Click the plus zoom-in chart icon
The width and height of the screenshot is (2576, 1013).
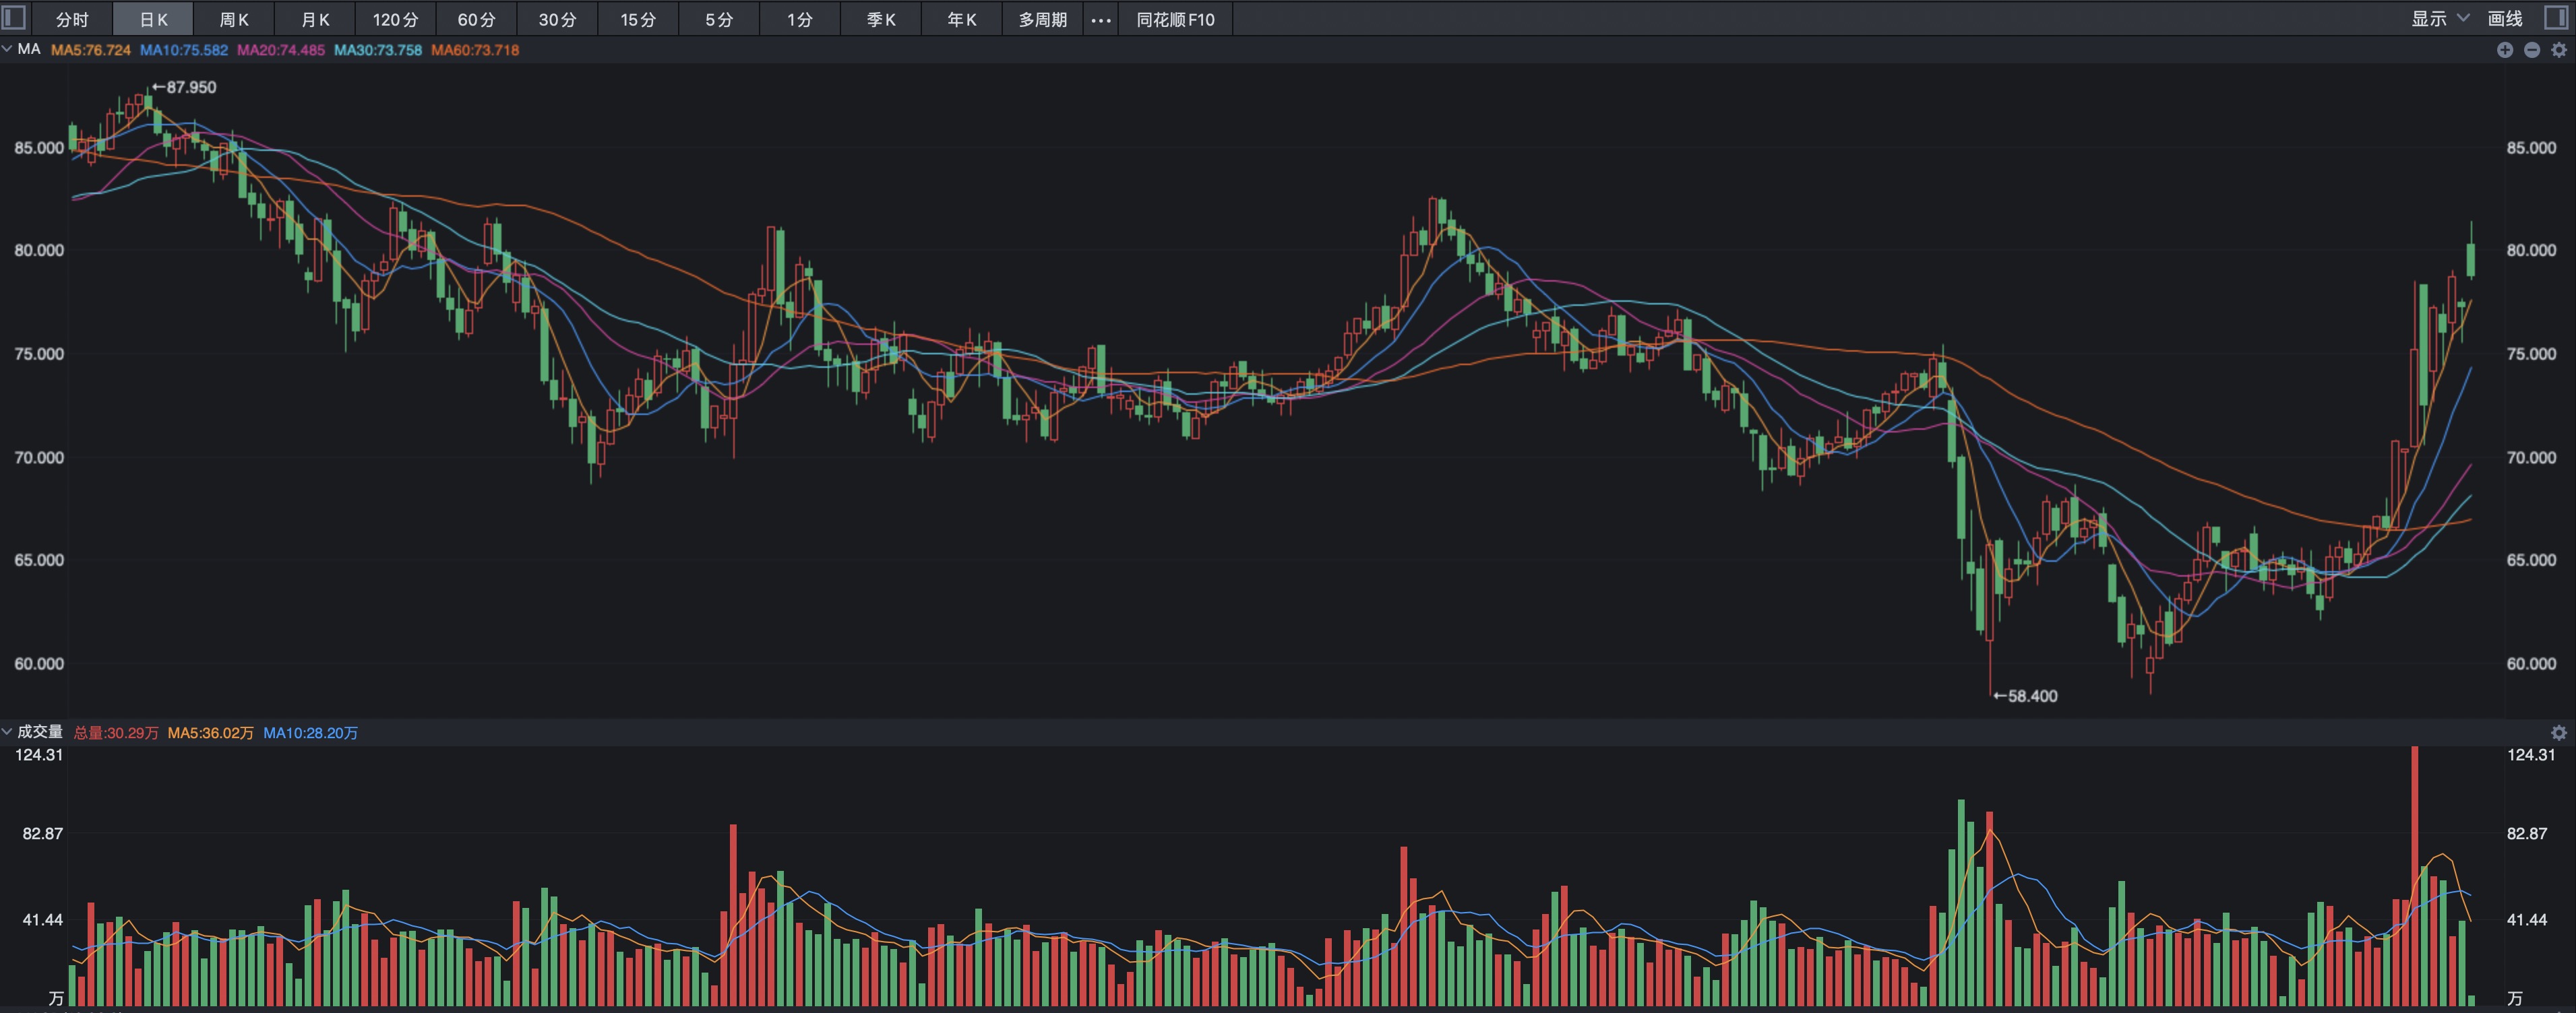pyautogui.click(x=2505, y=50)
